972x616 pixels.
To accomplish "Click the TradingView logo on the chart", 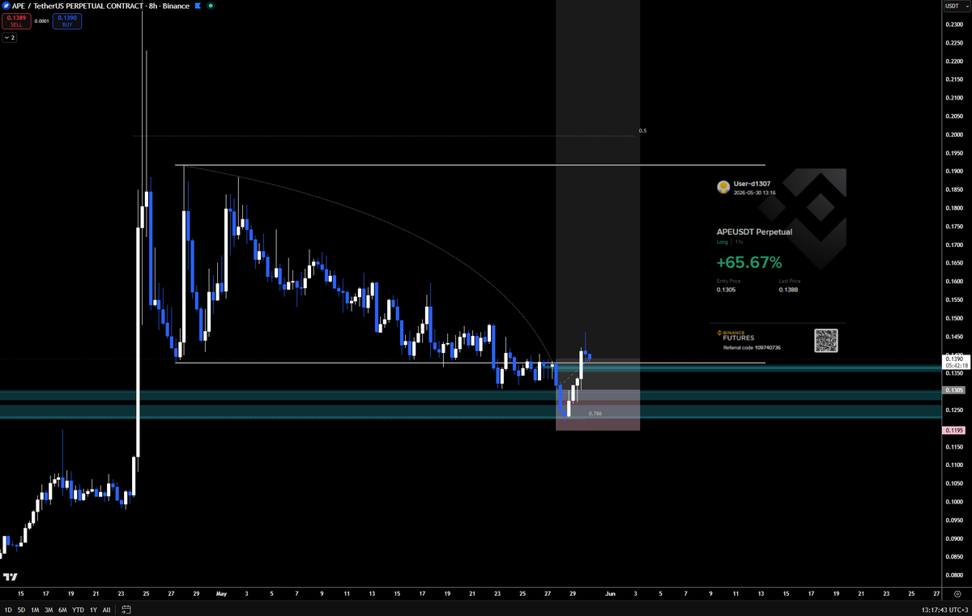I will click(x=10, y=577).
